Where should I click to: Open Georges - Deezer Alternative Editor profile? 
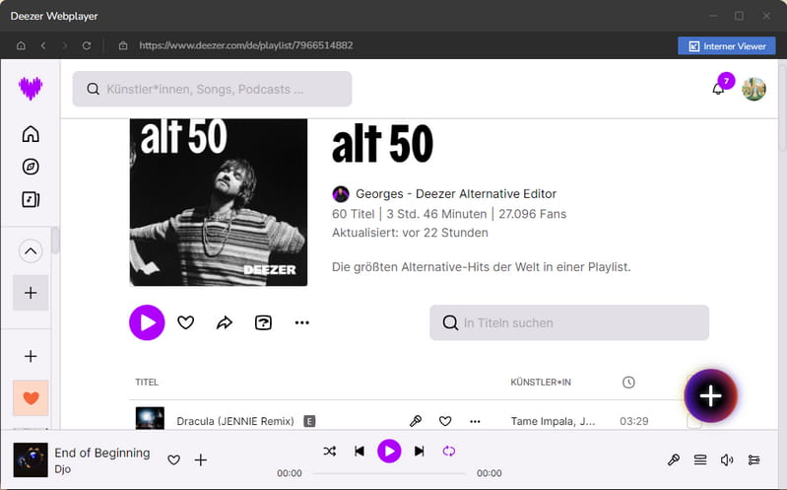[456, 193]
